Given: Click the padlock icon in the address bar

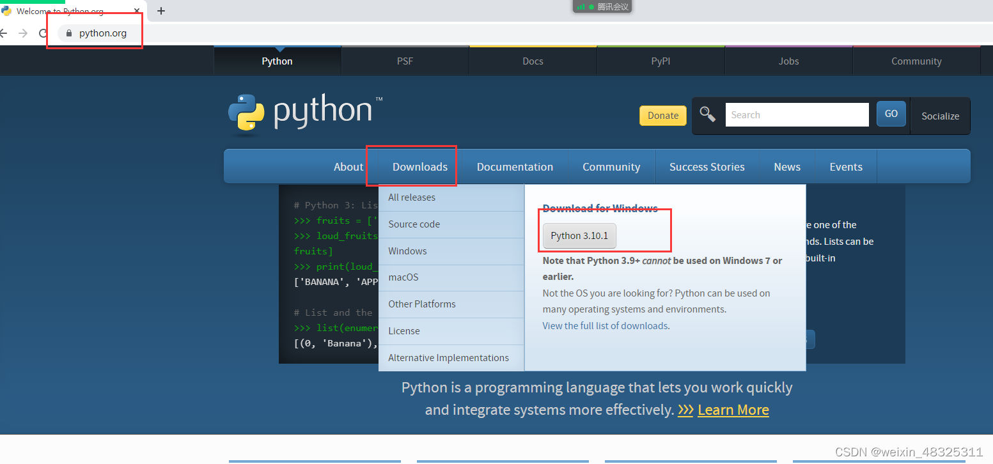Looking at the screenshot, I should pos(69,33).
